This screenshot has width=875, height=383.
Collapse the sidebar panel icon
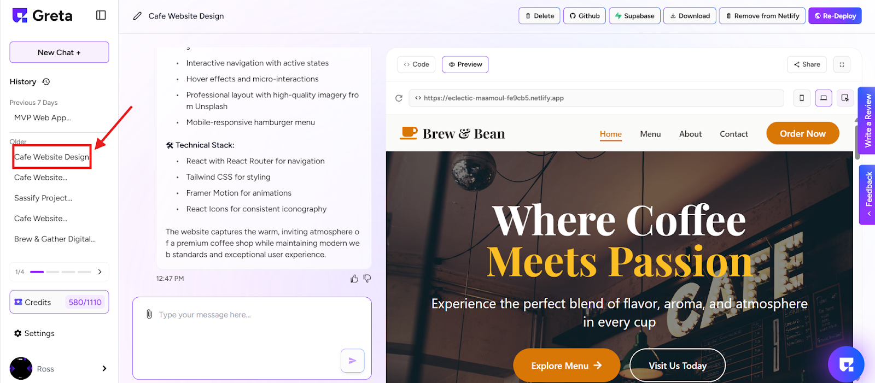click(x=101, y=15)
